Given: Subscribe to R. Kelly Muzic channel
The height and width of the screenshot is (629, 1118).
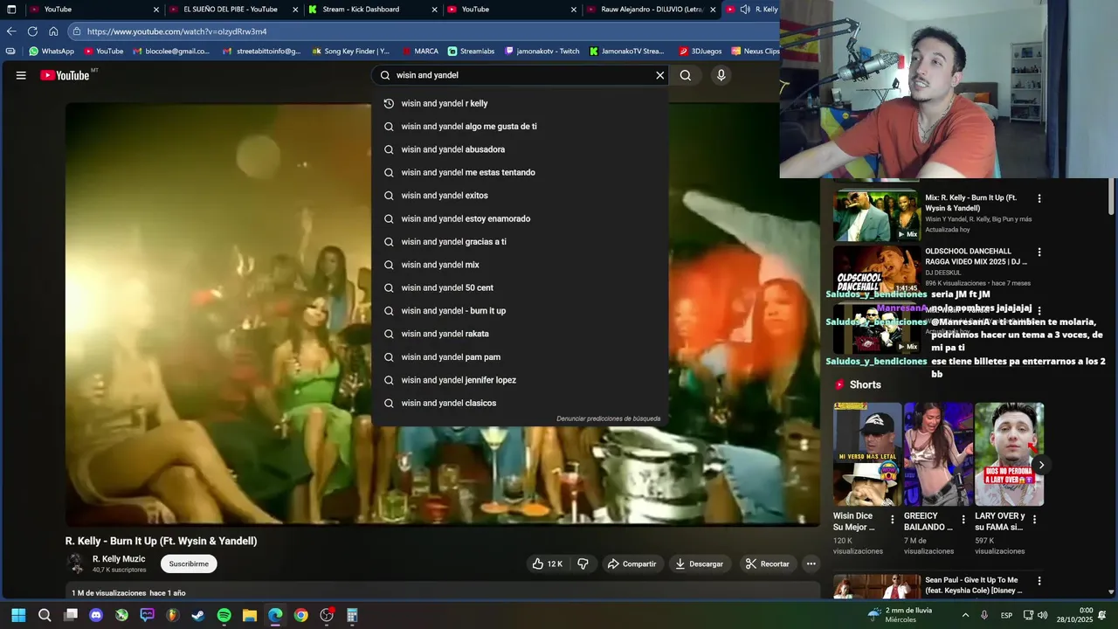Looking at the screenshot, I should (189, 563).
